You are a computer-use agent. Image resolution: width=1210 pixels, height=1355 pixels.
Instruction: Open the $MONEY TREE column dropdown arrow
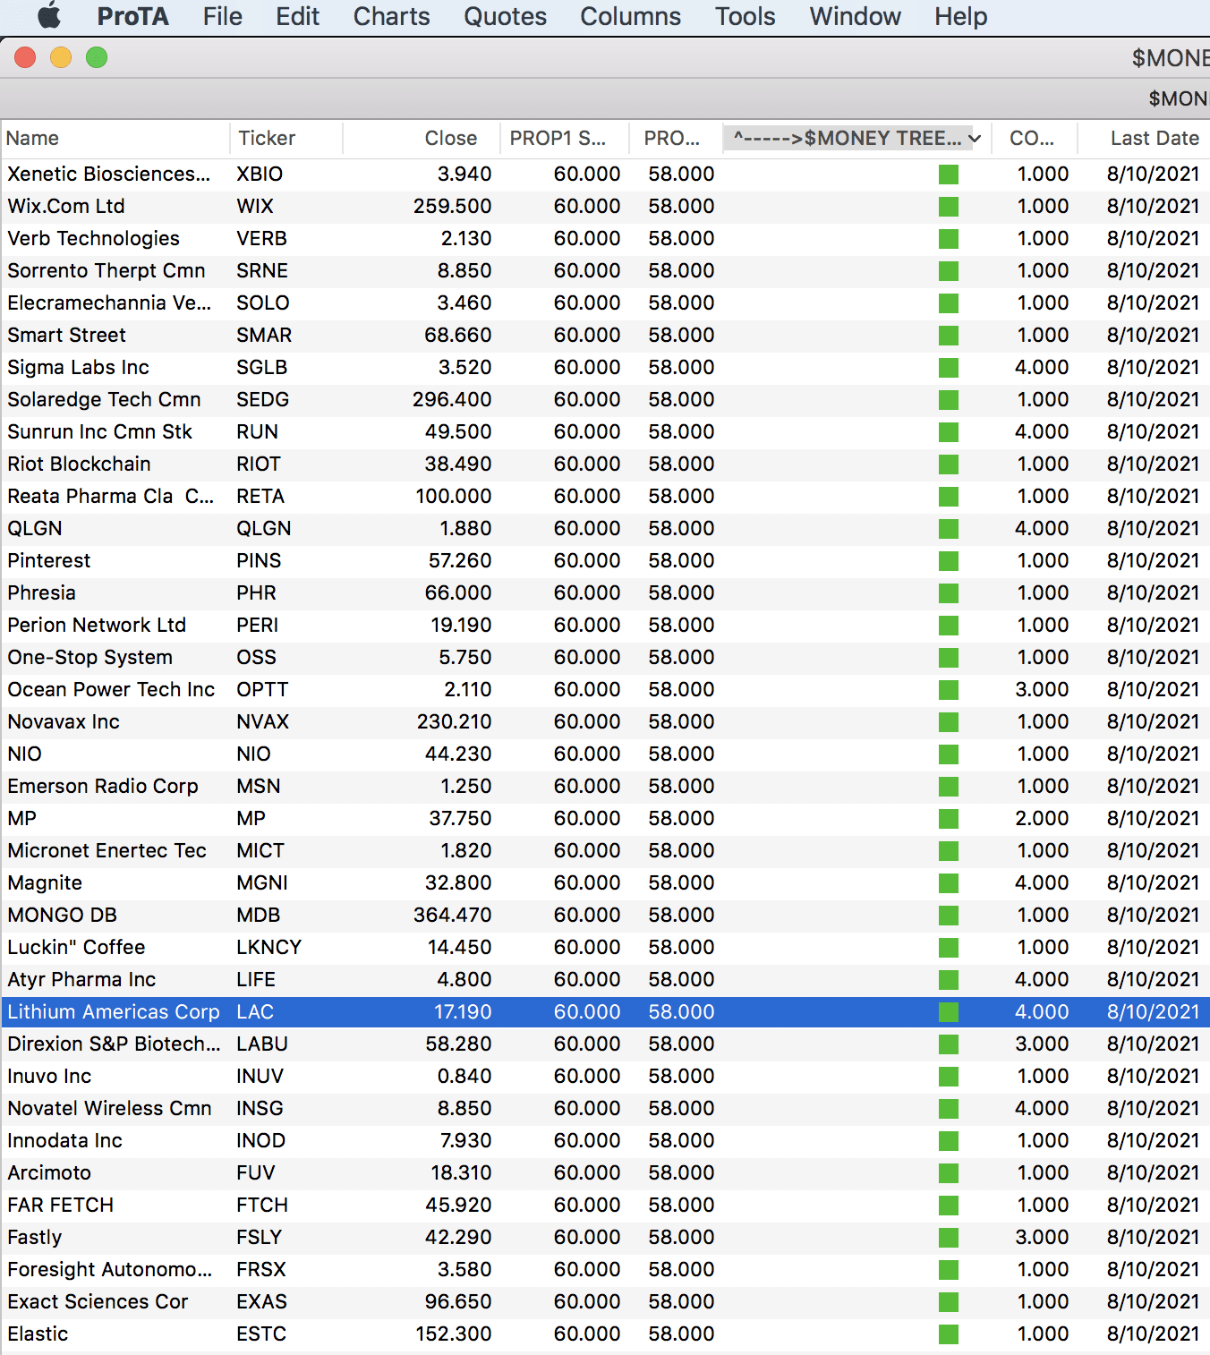pyautogui.click(x=975, y=138)
